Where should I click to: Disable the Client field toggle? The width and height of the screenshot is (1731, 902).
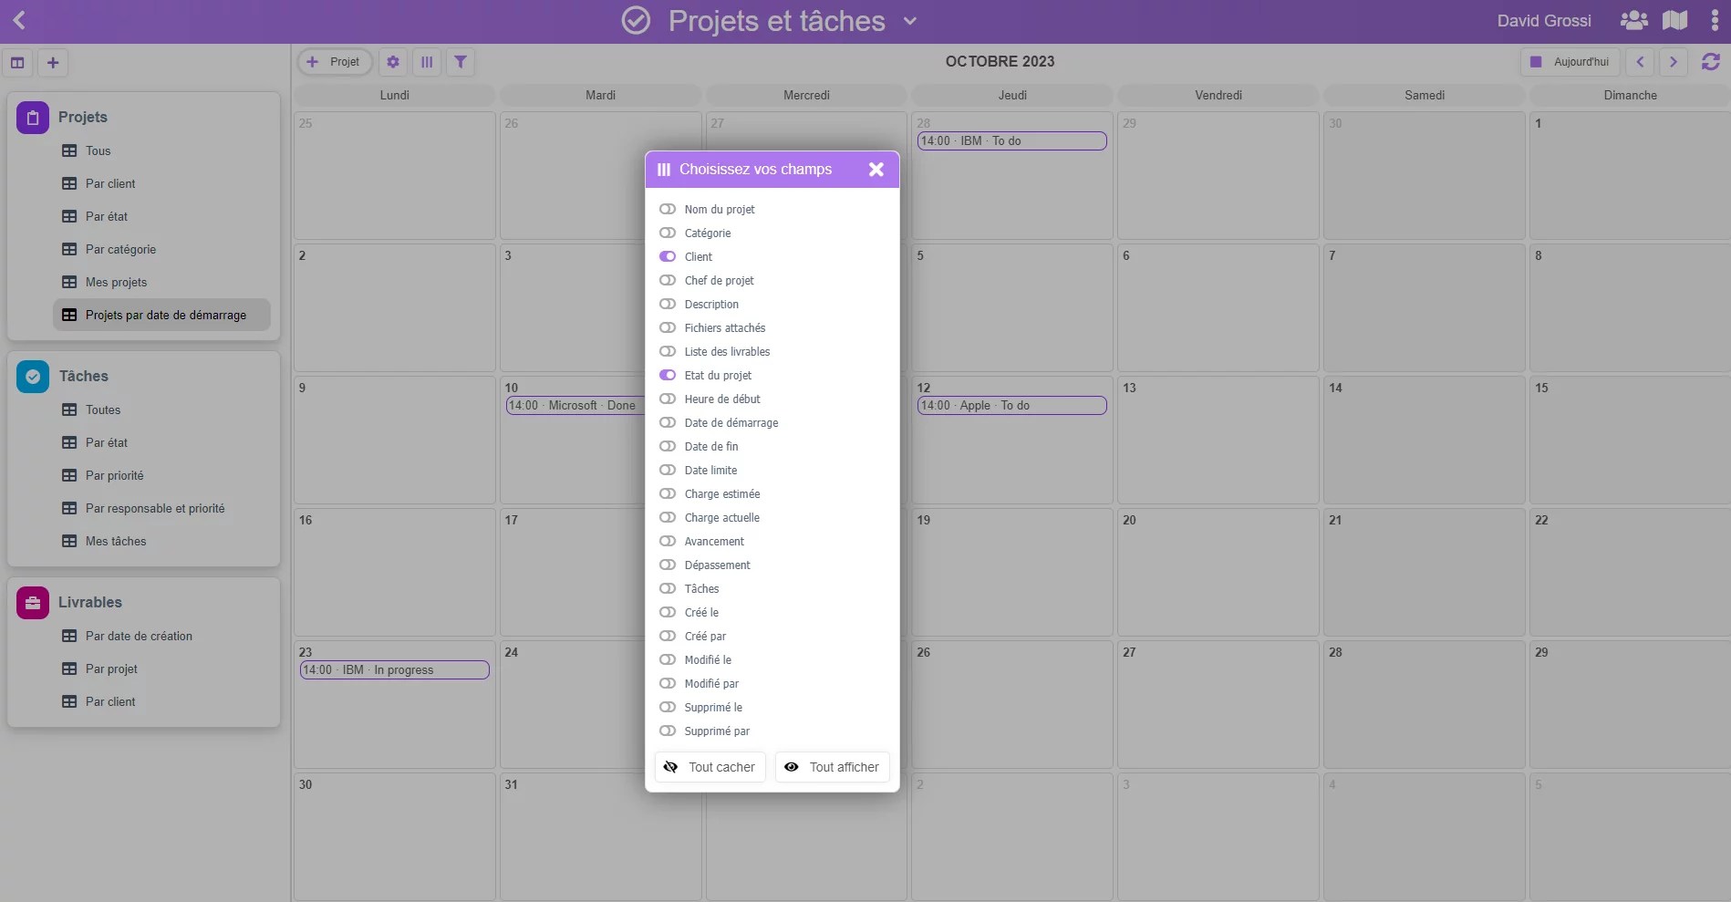tap(668, 257)
